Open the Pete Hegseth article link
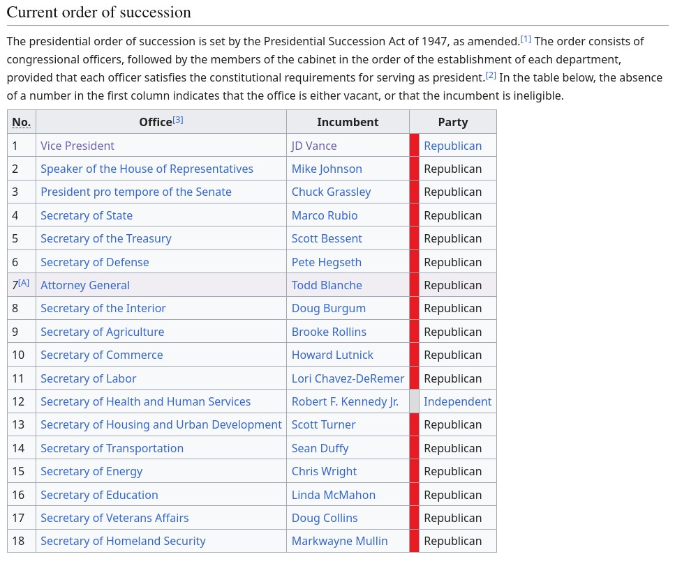This screenshot has width=675, height=561. pos(327,262)
